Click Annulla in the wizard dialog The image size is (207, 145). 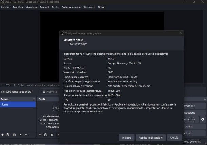pos(174,138)
